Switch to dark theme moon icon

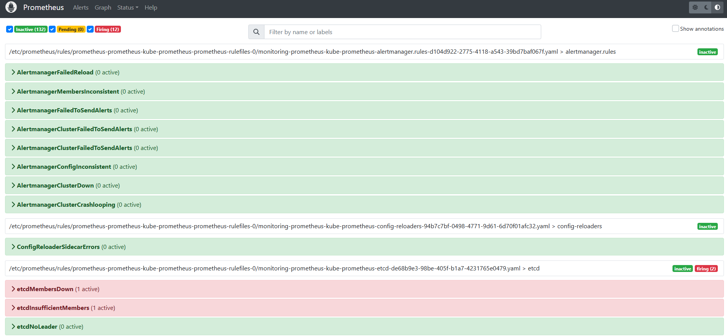point(706,7)
